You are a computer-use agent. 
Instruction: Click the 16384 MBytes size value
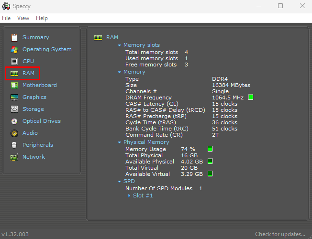point(231,85)
